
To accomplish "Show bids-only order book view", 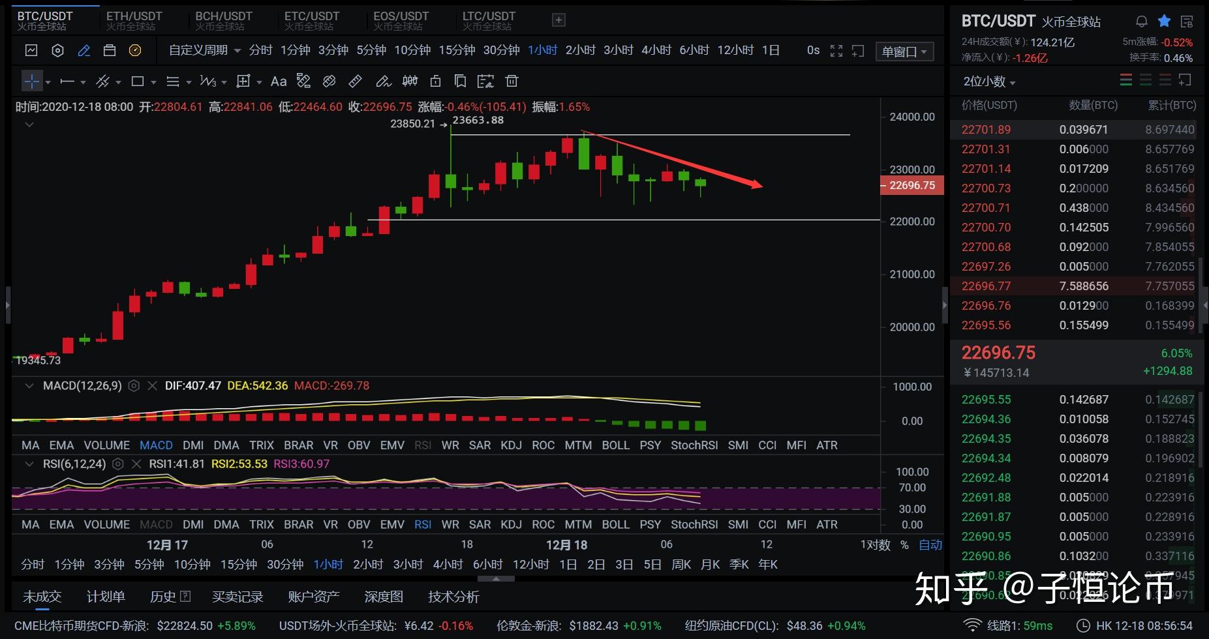I will point(1146,80).
